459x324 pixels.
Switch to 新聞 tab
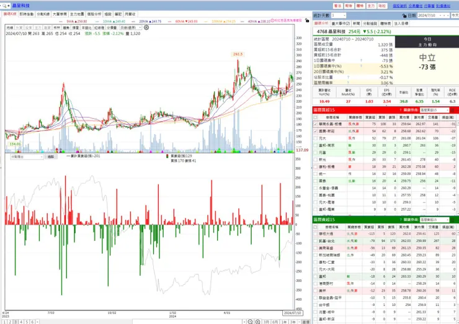[x=356, y=24]
